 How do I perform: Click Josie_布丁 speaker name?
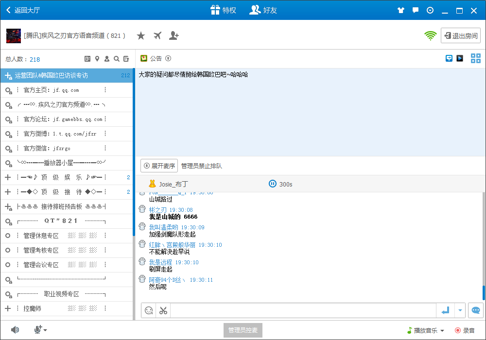(174, 184)
